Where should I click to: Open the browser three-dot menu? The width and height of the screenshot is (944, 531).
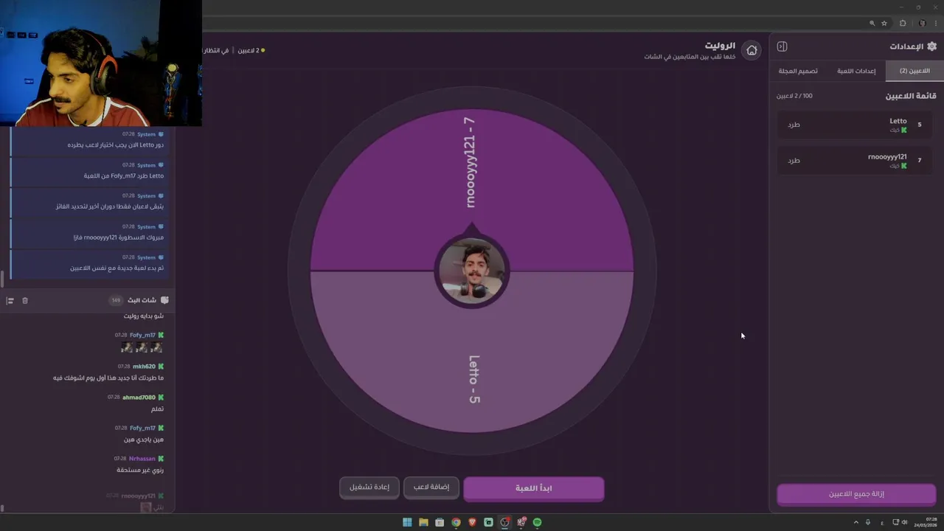coord(936,23)
